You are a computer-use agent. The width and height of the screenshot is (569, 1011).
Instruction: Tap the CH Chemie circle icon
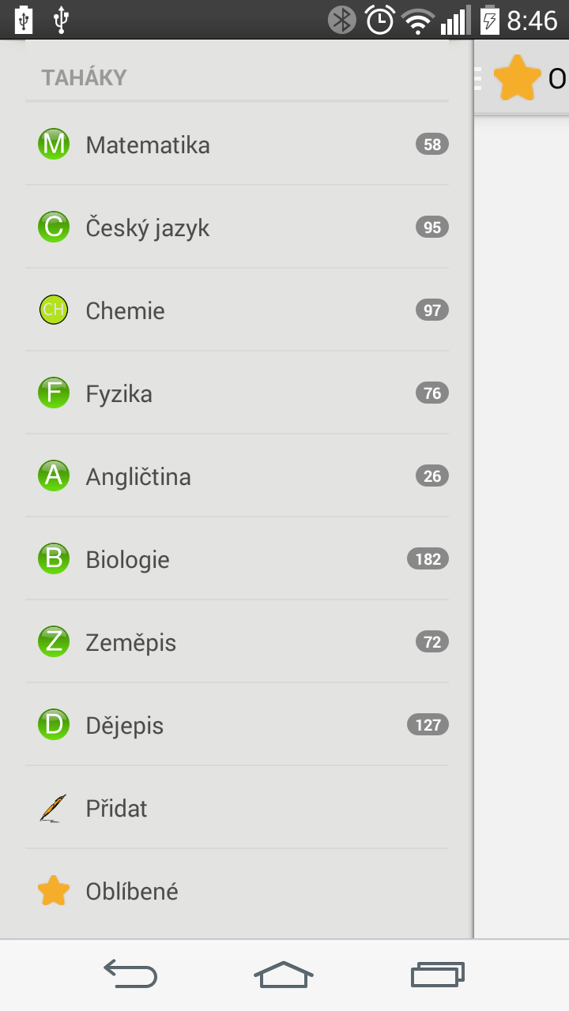coord(54,310)
